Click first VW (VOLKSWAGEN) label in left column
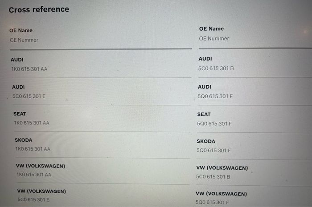The width and height of the screenshot is (312, 207). (41, 166)
